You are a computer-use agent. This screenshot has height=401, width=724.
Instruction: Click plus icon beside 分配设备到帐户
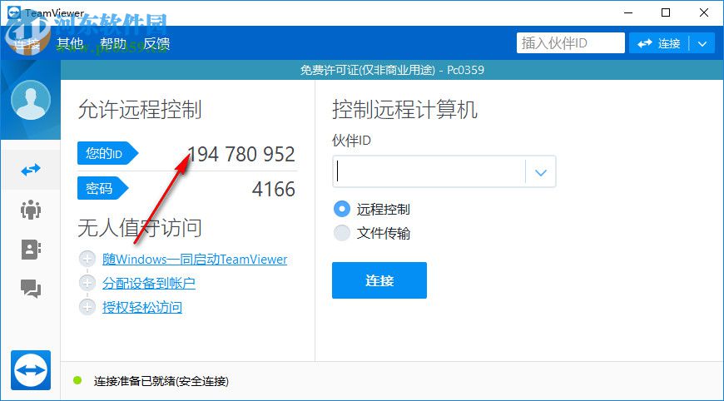tap(87, 282)
